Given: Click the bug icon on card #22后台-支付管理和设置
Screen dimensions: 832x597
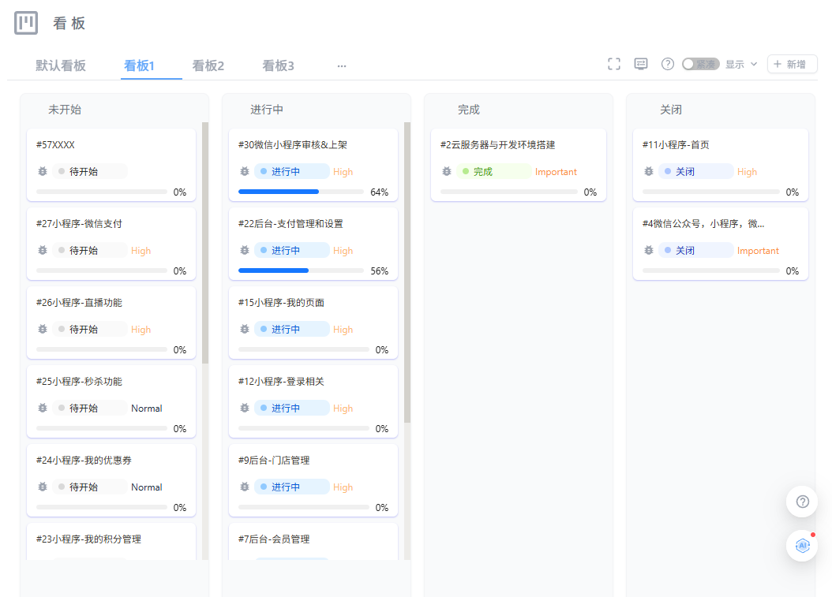Looking at the screenshot, I should (245, 250).
